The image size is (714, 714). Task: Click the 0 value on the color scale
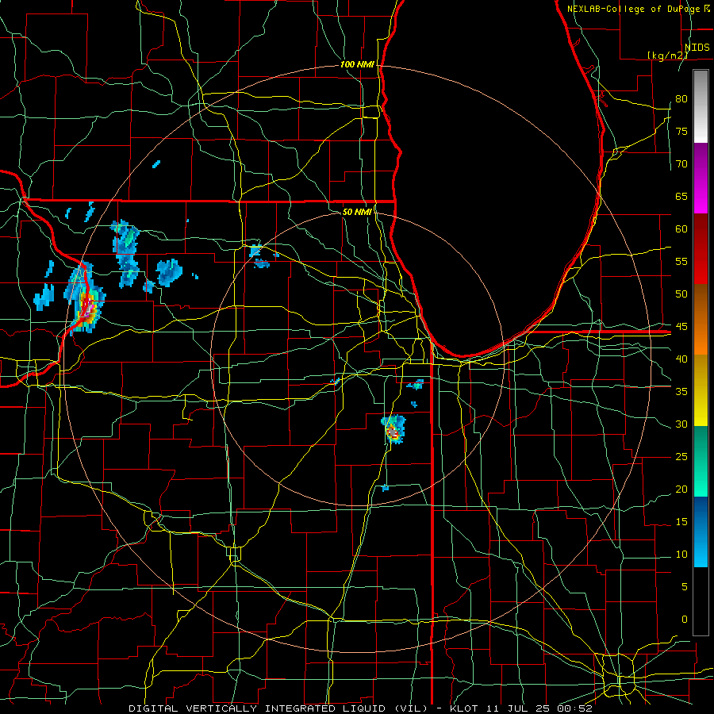point(685,620)
